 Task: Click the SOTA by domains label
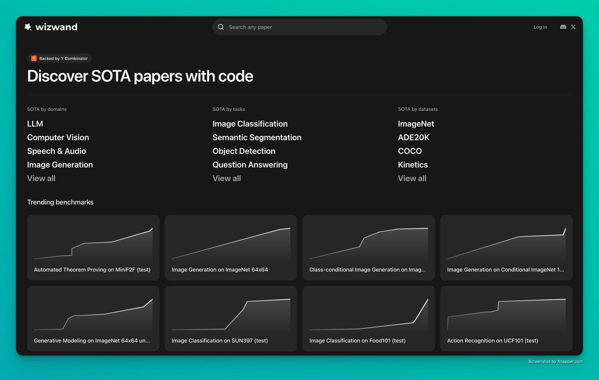[x=47, y=109]
